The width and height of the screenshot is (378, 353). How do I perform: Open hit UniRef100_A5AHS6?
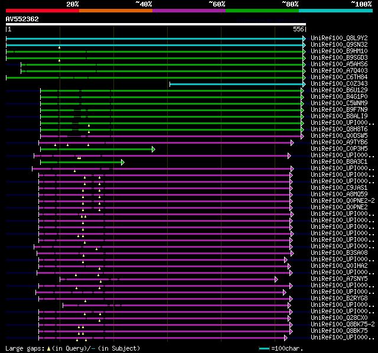coord(339,64)
